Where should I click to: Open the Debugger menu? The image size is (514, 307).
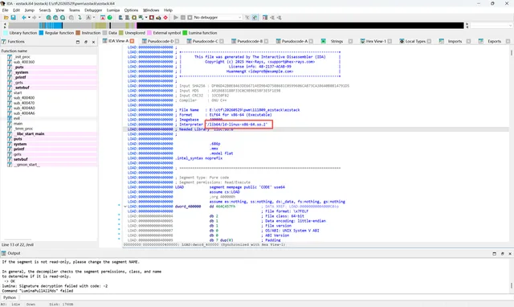[x=93, y=10]
